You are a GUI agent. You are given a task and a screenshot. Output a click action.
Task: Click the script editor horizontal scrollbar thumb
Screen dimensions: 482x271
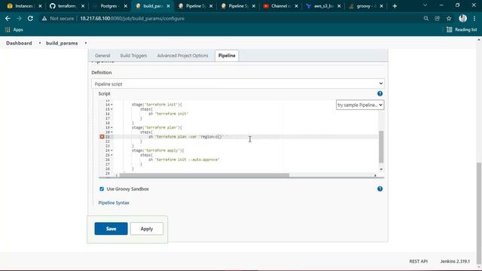[x=204, y=175]
